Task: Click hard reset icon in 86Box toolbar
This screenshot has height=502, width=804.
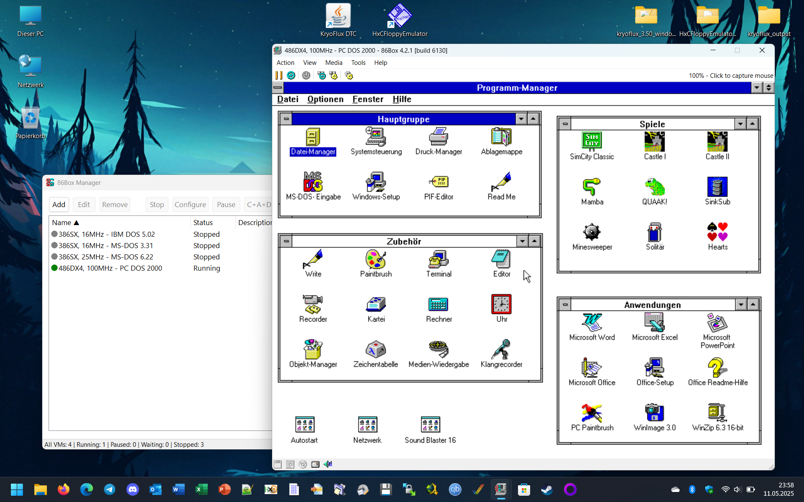Action: coord(291,75)
